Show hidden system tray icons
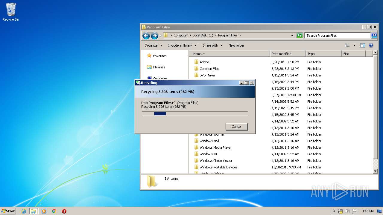Viewport: 383px width, 215px height. click(334, 211)
